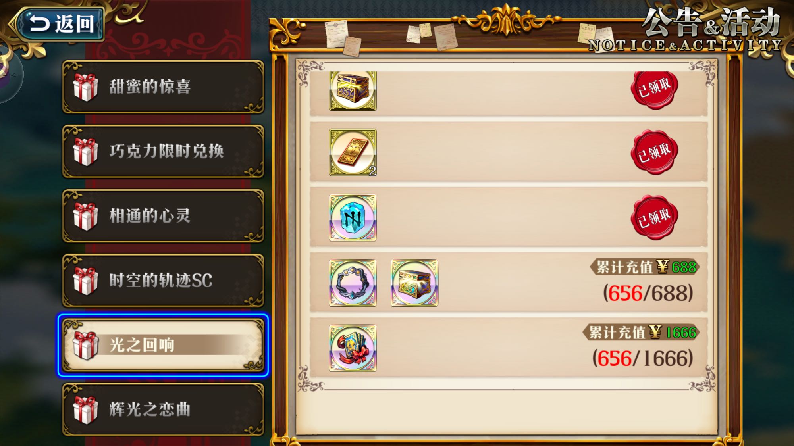Tap the golden treasure chest reward icon
This screenshot has height=446, width=794.
(353, 90)
